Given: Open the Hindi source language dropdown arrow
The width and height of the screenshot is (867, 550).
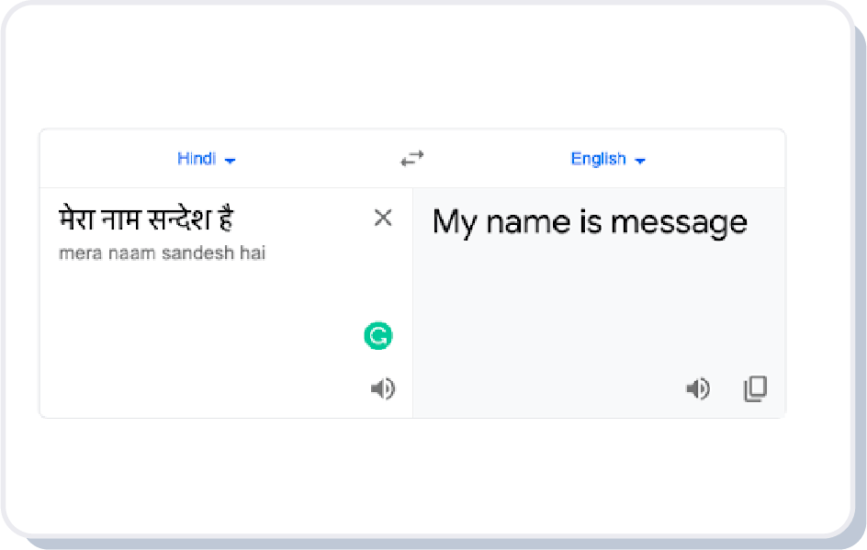Looking at the screenshot, I should [230, 161].
